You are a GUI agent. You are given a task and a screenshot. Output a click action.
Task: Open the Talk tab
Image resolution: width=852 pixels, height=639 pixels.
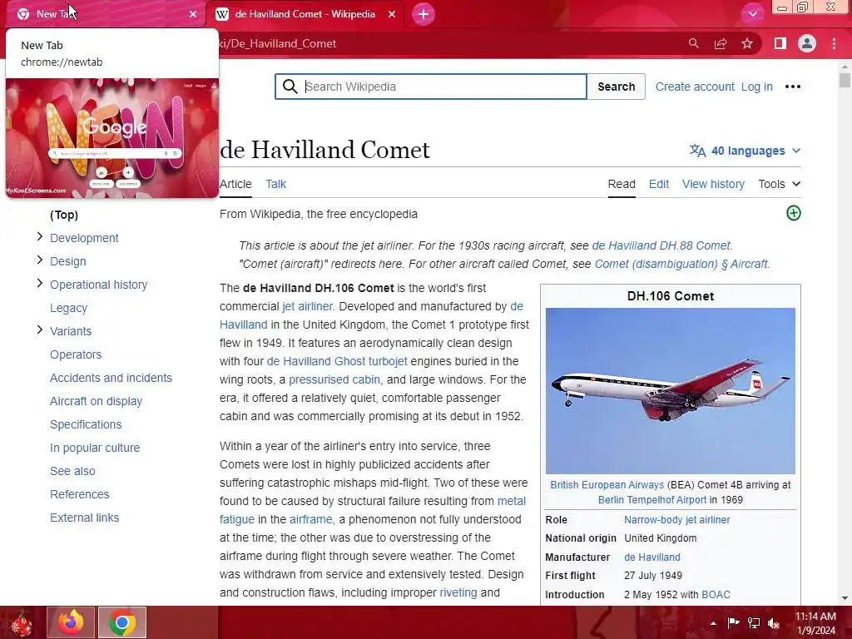click(x=275, y=184)
